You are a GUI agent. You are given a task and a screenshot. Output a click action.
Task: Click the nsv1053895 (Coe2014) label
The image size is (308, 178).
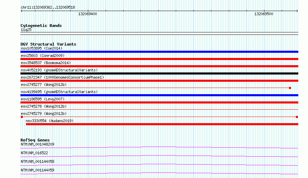[x=42, y=48]
